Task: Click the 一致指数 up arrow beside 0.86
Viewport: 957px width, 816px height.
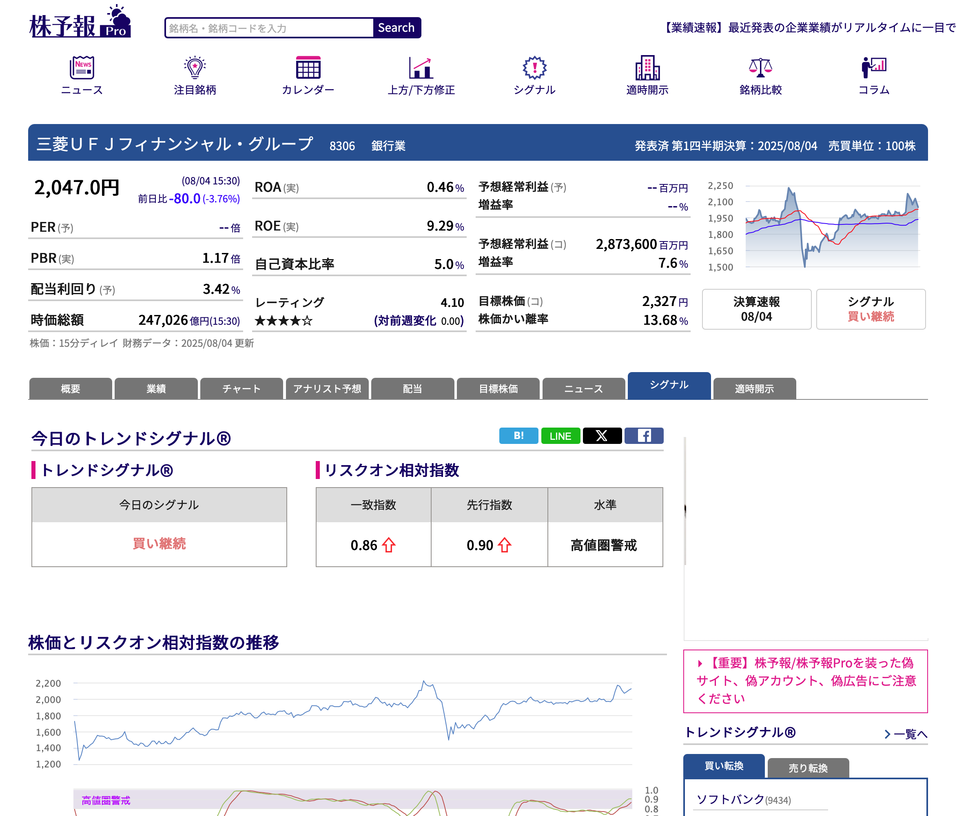Action: 389,545
